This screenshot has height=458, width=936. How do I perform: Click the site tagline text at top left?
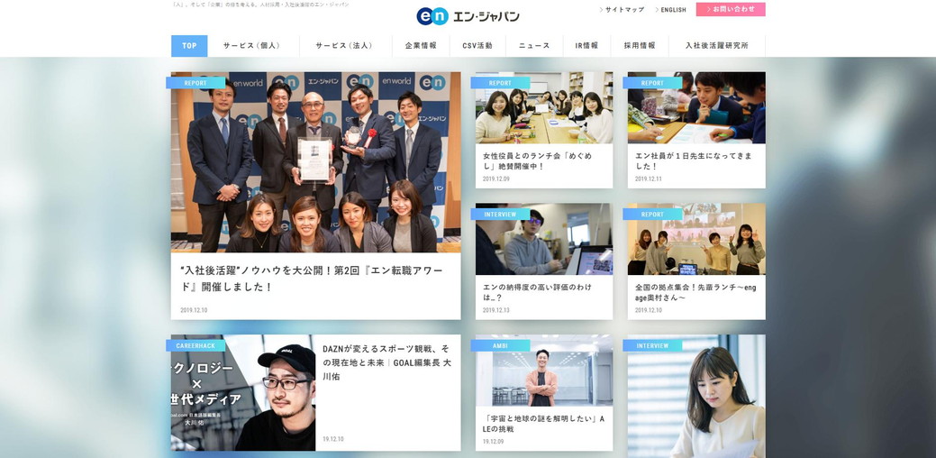tap(260, 5)
